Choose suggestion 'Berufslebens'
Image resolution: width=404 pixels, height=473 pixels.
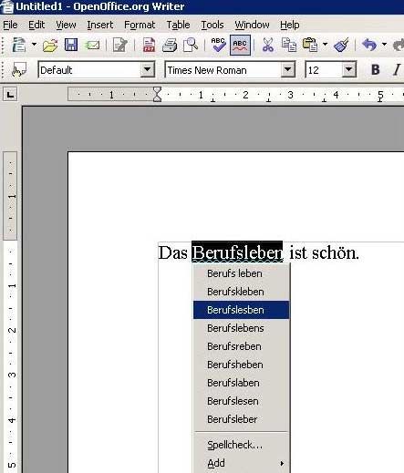(x=242, y=328)
